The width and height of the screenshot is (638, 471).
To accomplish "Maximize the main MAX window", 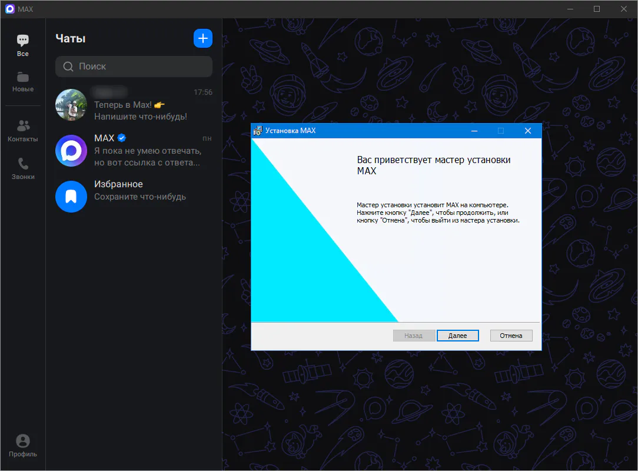I will [597, 9].
